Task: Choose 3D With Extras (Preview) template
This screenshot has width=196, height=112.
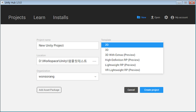Action: point(132,55)
